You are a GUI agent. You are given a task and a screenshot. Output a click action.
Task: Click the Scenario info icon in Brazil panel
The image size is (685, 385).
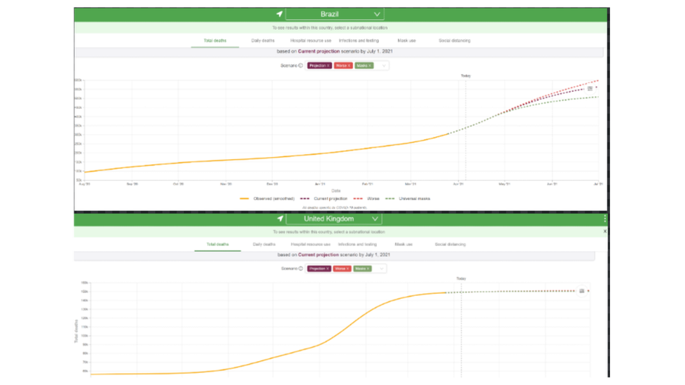pos(300,65)
